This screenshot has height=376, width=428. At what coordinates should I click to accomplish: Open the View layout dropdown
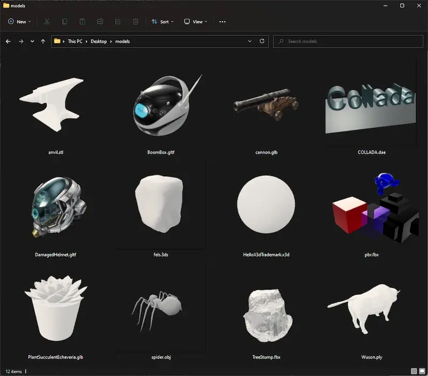point(195,21)
